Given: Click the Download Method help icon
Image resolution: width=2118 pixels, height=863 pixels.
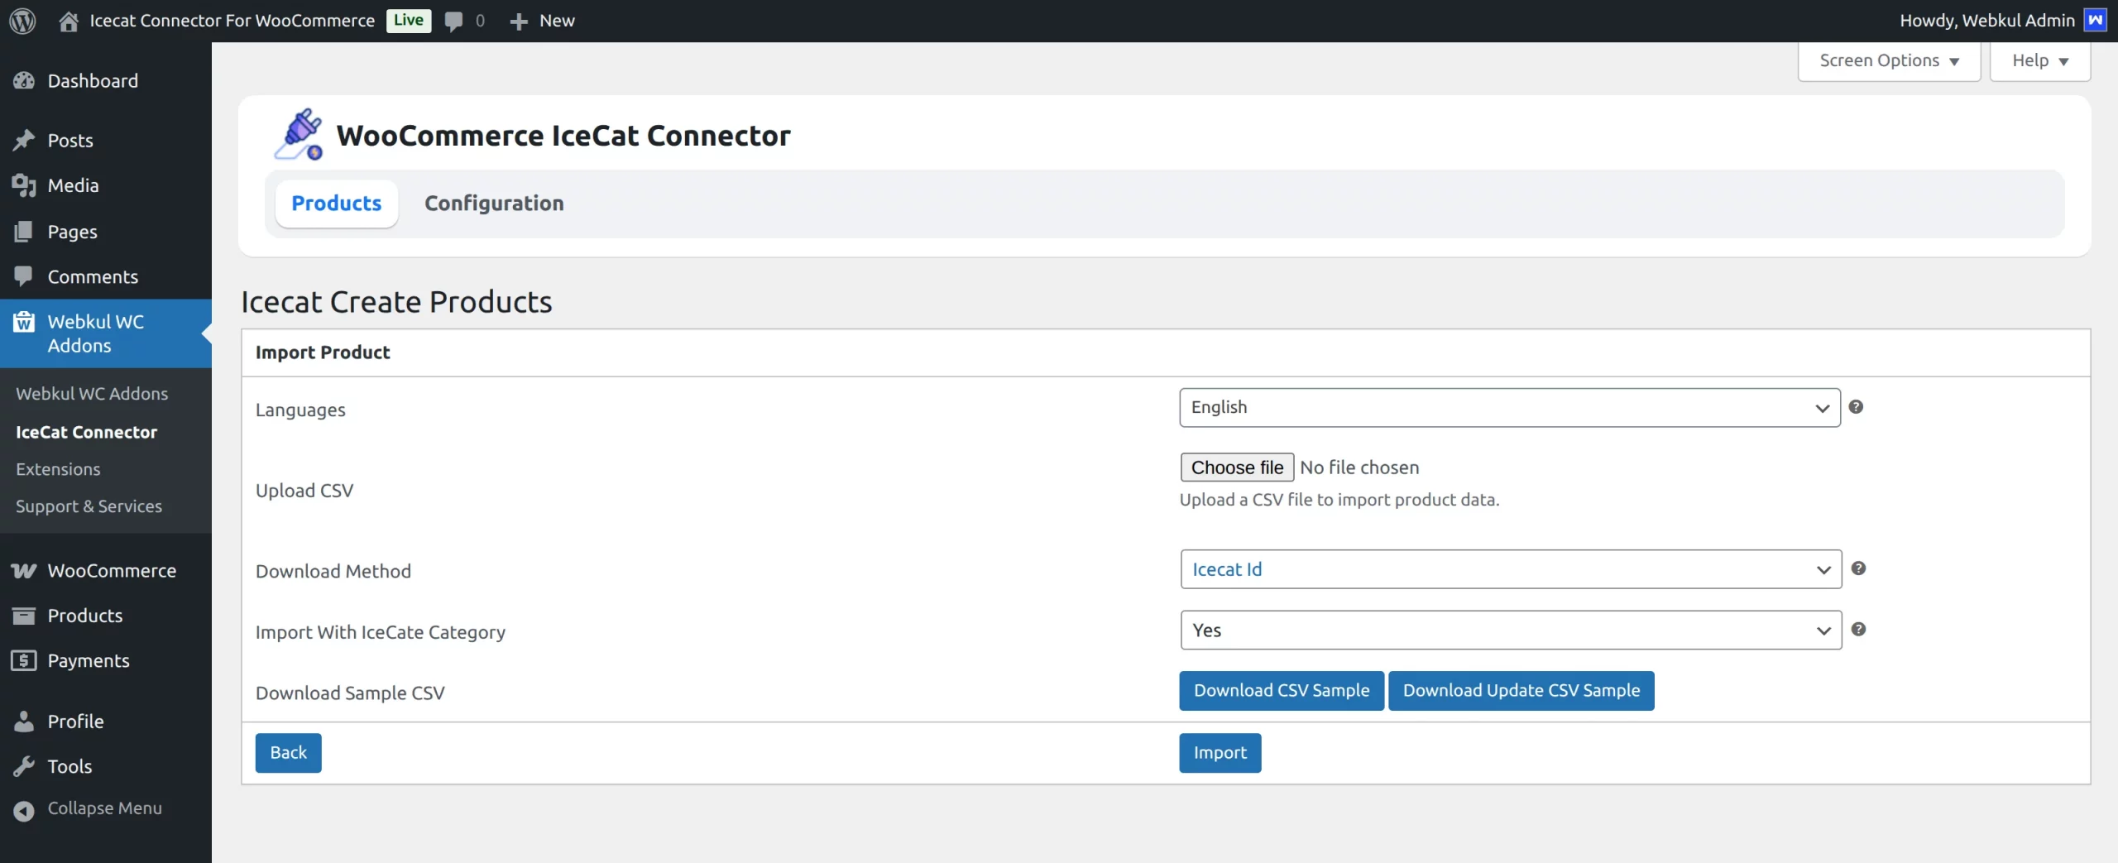Looking at the screenshot, I should 1858,568.
